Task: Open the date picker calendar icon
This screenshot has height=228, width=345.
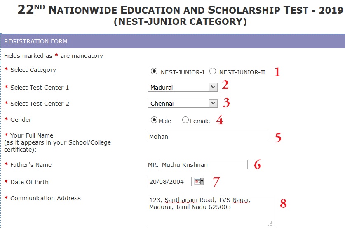Action: coord(199,181)
